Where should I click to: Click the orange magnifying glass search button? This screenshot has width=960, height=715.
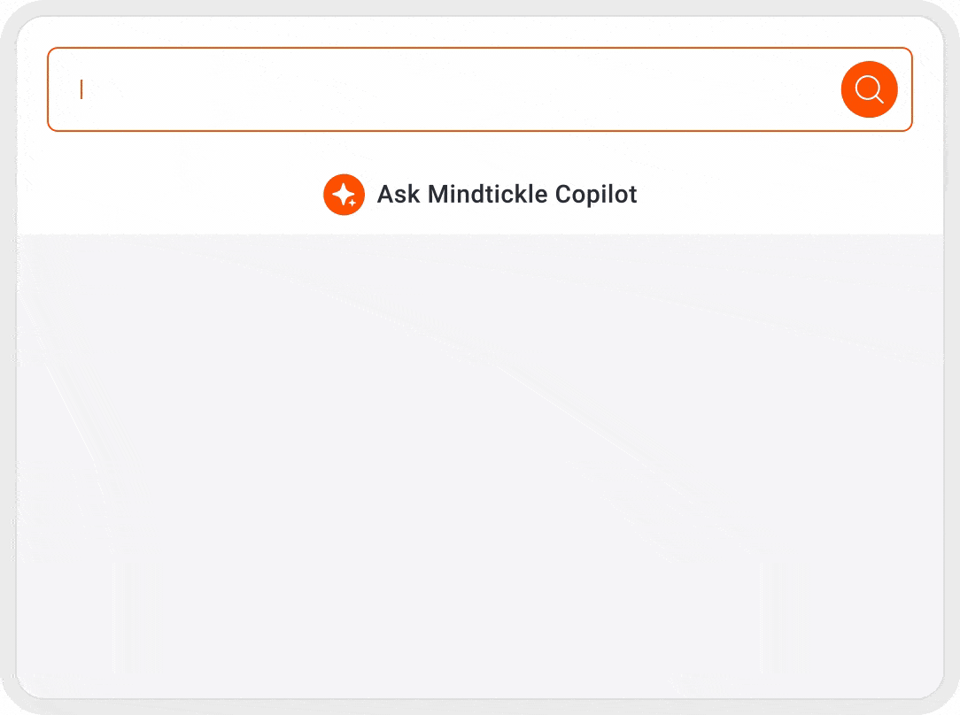[869, 89]
